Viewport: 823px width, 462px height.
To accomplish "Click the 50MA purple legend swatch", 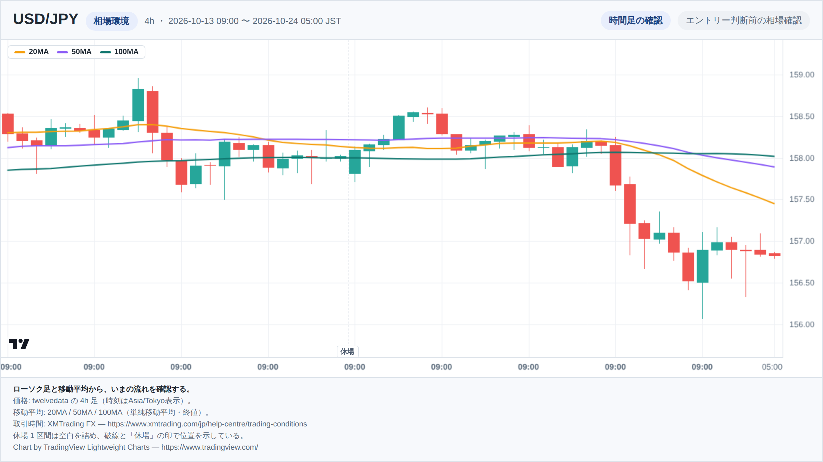I will pos(62,52).
